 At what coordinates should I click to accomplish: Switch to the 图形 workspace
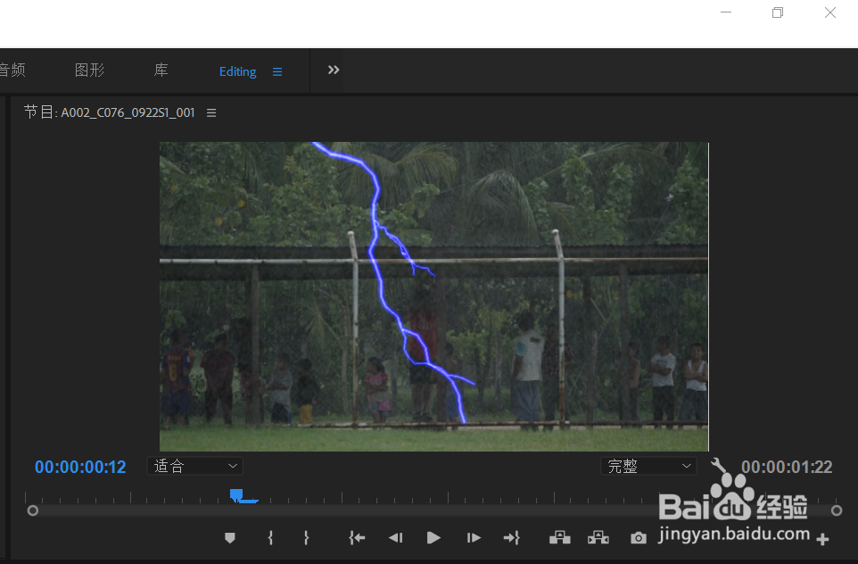tap(89, 70)
